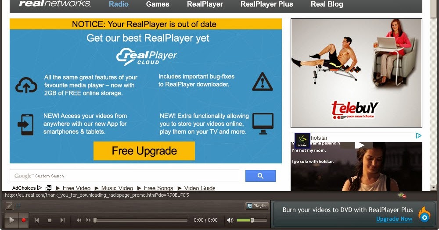
Task: Click the pop-out icon beside AdChoices
Action: pyautogui.click(x=48, y=188)
